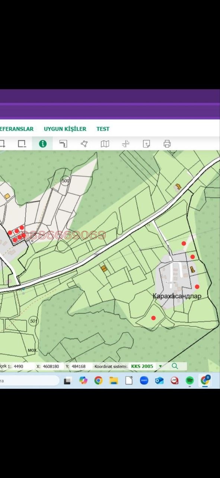Screen dimensions: 220x478
Task: Open Zoom from the taskbar
Action: point(144,381)
